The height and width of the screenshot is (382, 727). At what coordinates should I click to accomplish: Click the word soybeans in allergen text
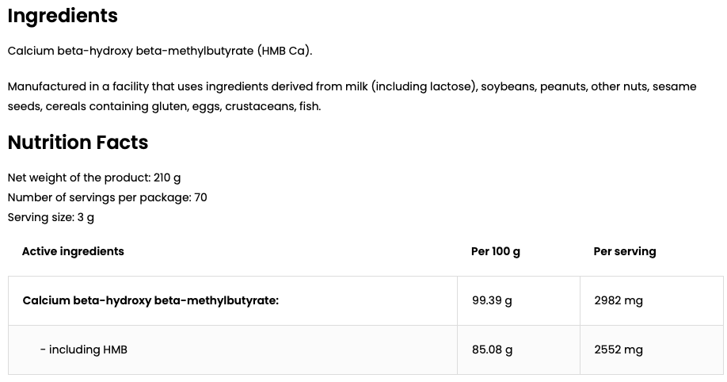[x=508, y=87]
